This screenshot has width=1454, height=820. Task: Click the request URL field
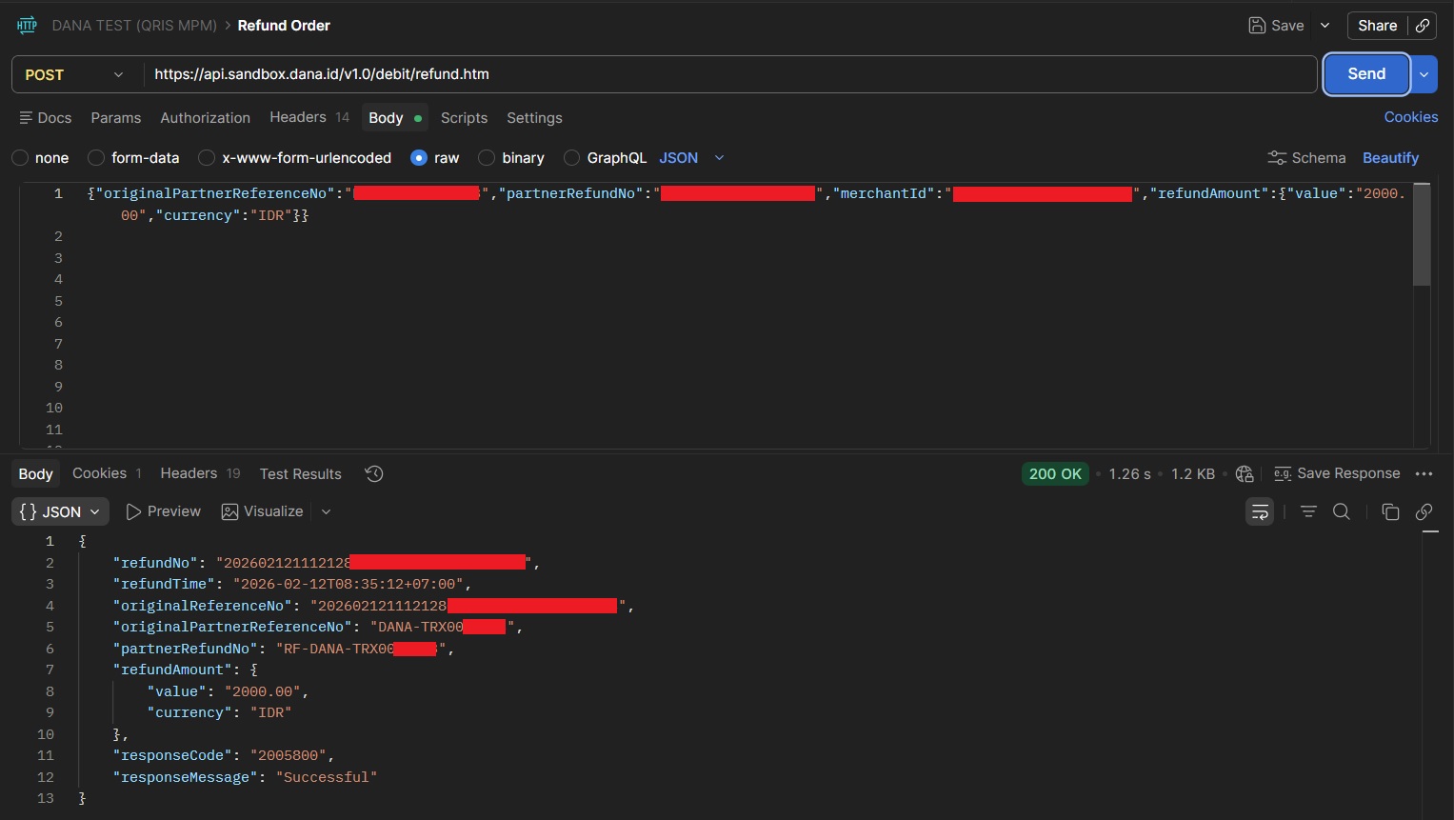tap(729, 74)
